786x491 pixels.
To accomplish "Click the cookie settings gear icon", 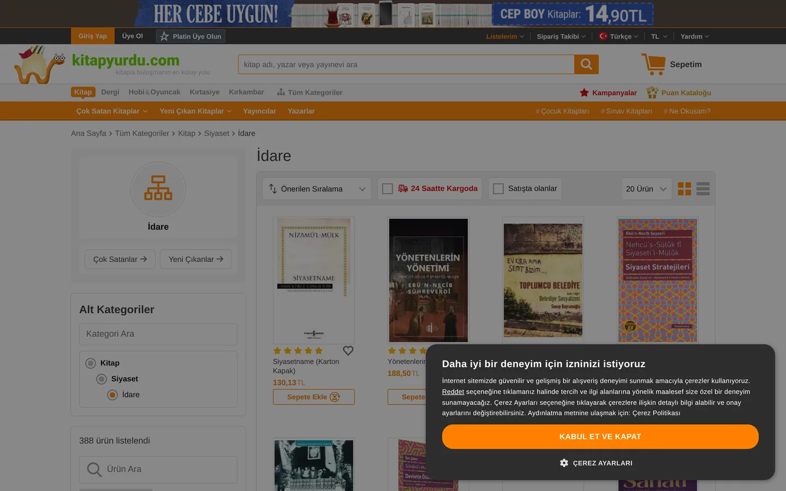I will [564, 463].
